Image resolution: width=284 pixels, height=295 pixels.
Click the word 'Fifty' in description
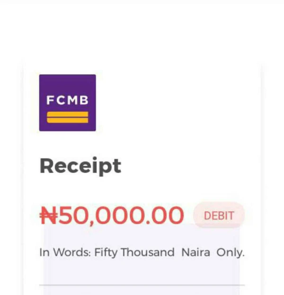tap(106, 253)
